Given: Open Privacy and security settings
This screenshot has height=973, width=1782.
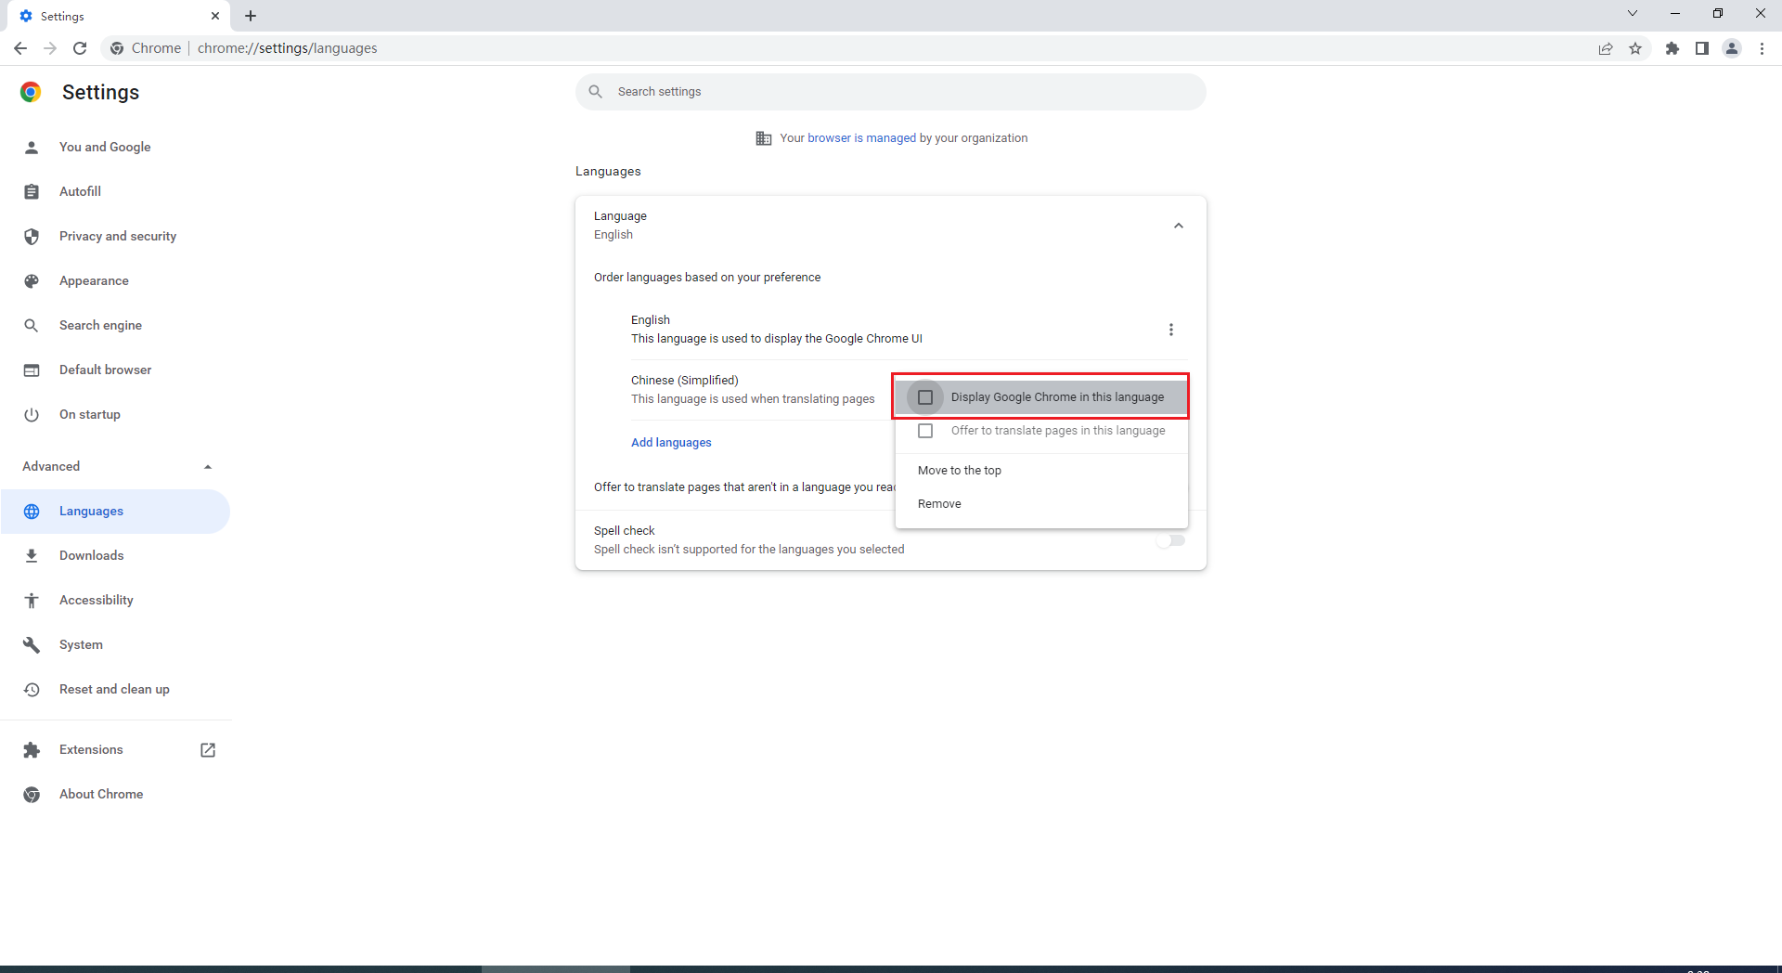Looking at the screenshot, I should click(117, 237).
